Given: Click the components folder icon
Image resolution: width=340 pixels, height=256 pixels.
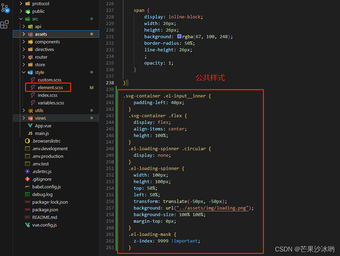Looking at the screenshot, I should 30,42.
